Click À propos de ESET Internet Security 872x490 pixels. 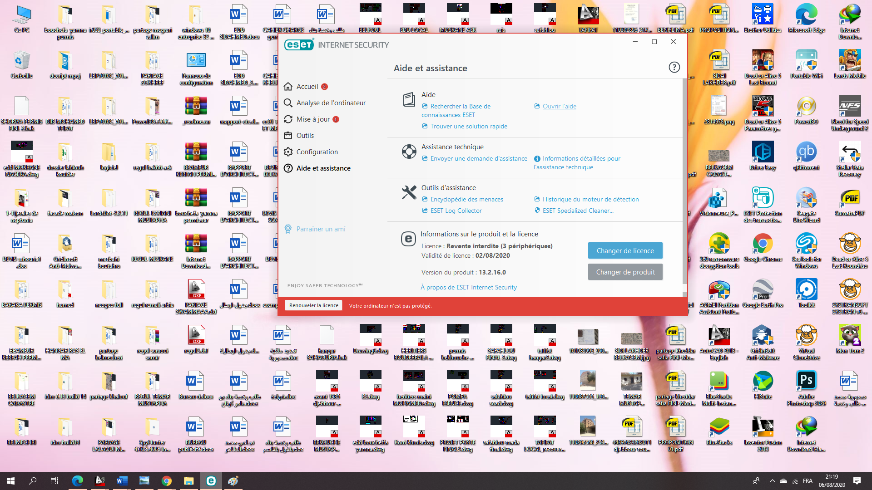click(x=468, y=288)
